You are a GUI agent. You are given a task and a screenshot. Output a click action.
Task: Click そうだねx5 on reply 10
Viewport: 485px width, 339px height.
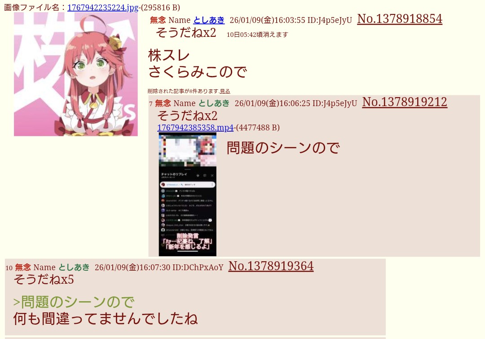coord(44,280)
